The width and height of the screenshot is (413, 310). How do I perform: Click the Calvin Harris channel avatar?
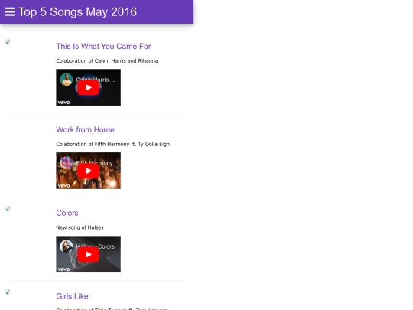(x=67, y=80)
